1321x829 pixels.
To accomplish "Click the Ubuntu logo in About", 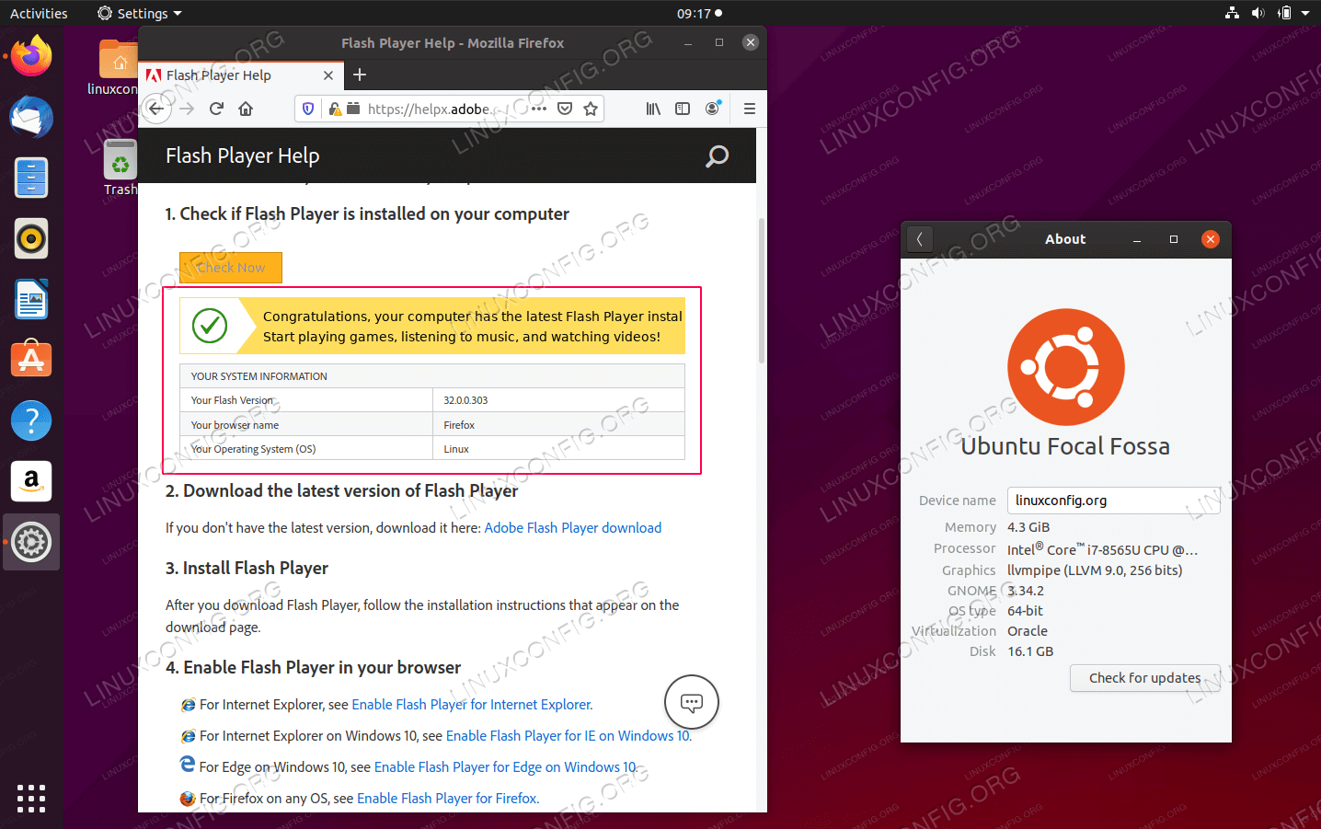I will pos(1065,367).
